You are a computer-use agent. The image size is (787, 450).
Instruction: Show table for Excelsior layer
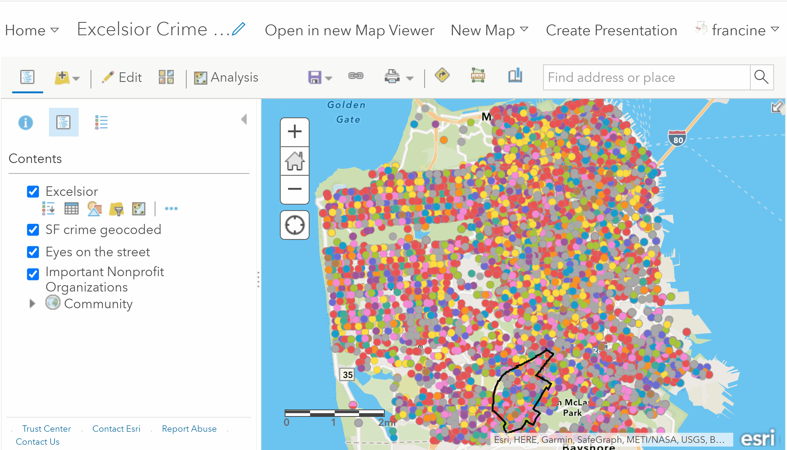(71, 209)
